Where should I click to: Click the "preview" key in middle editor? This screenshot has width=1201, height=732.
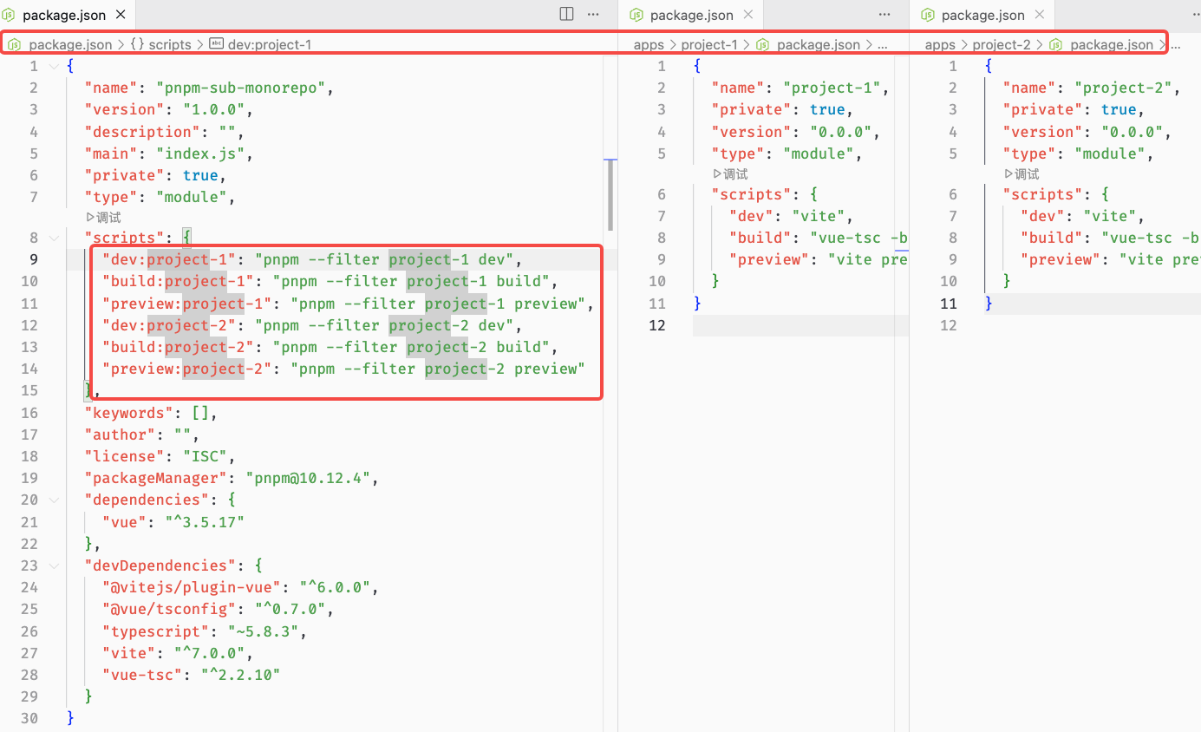point(769,259)
